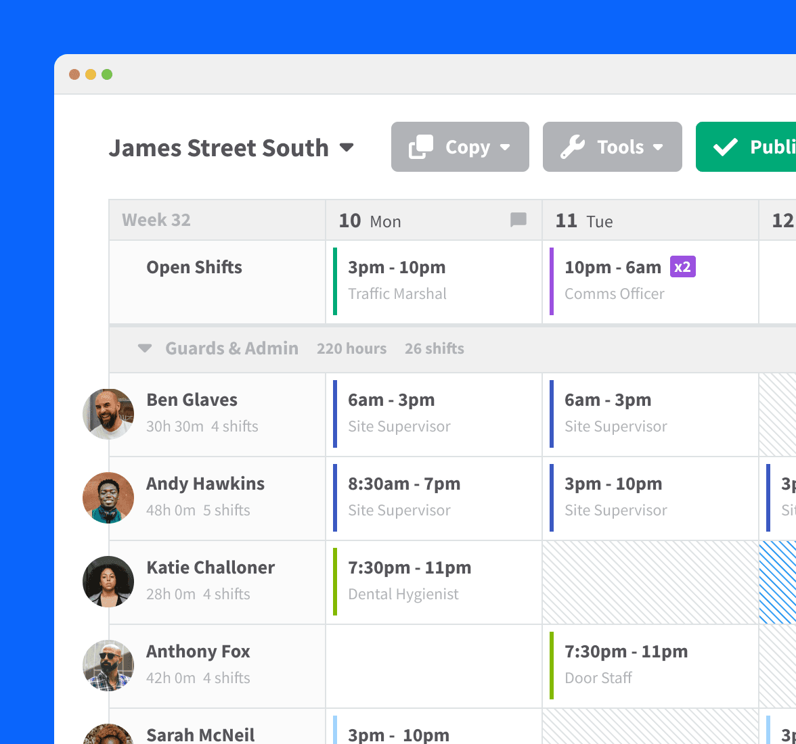
Task: Open the Tools dropdown menu
Action: click(x=612, y=147)
